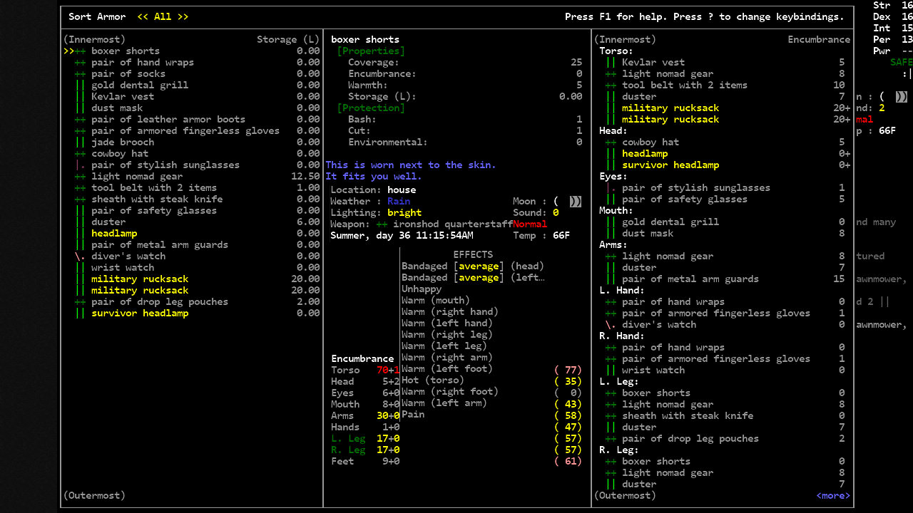Screen dimensions: 913x513
Task: Click 'tool belt with 2 items' under Torso
Action: tap(685, 85)
